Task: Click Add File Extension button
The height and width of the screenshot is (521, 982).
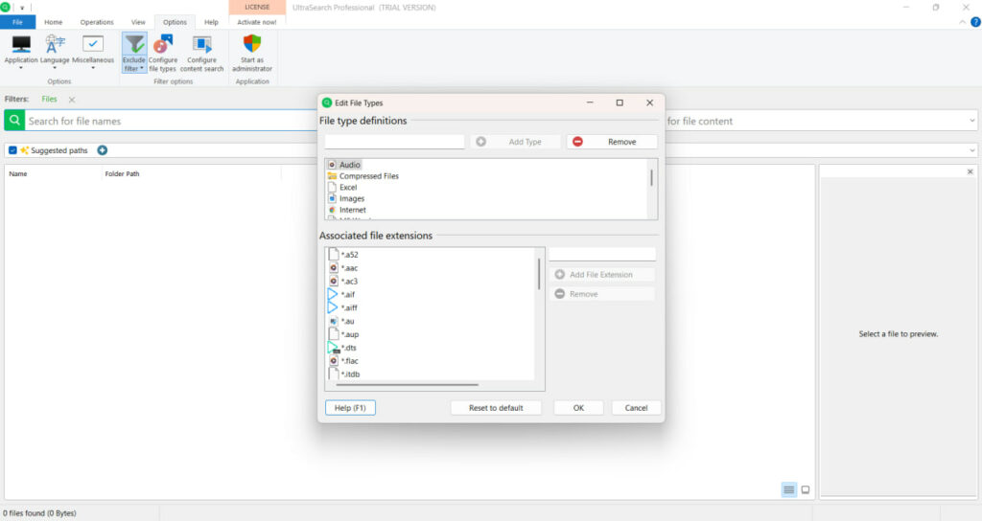Action: coord(602,275)
